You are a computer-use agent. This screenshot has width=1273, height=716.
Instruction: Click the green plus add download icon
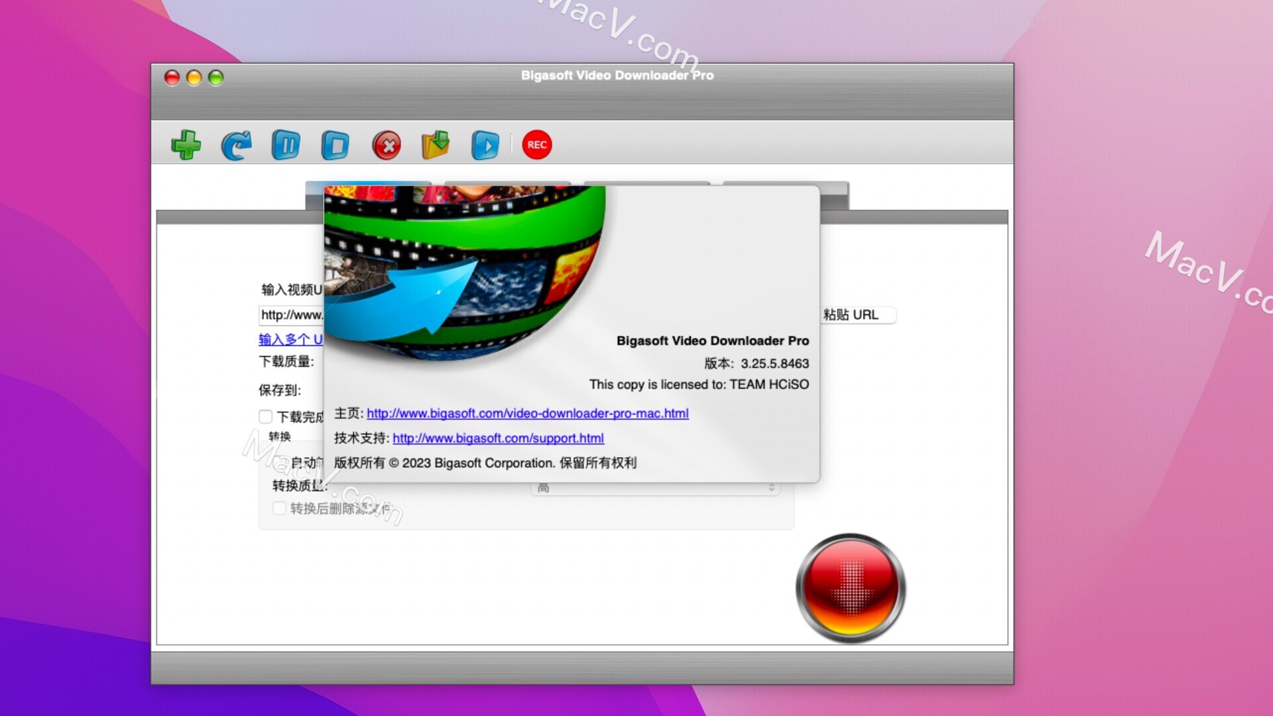(x=186, y=145)
